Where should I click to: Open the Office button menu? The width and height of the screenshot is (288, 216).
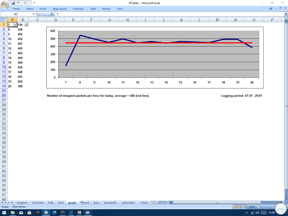(x=5, y=5)
